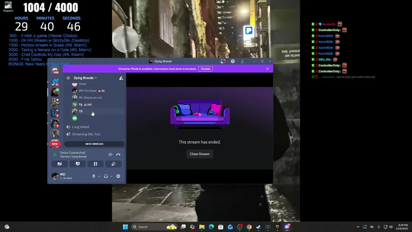The image size is (412, 232).
Task: Open Microsoft Edge from taskbar
Action: coord(211,227)
